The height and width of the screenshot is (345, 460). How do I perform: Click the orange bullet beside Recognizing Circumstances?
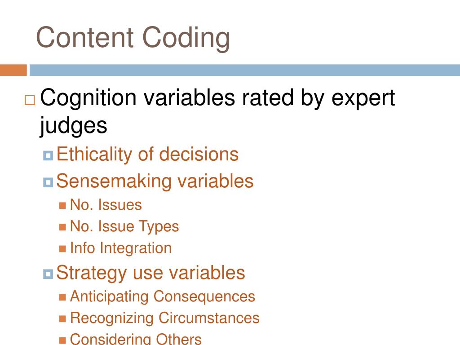(x=62, y=318)
